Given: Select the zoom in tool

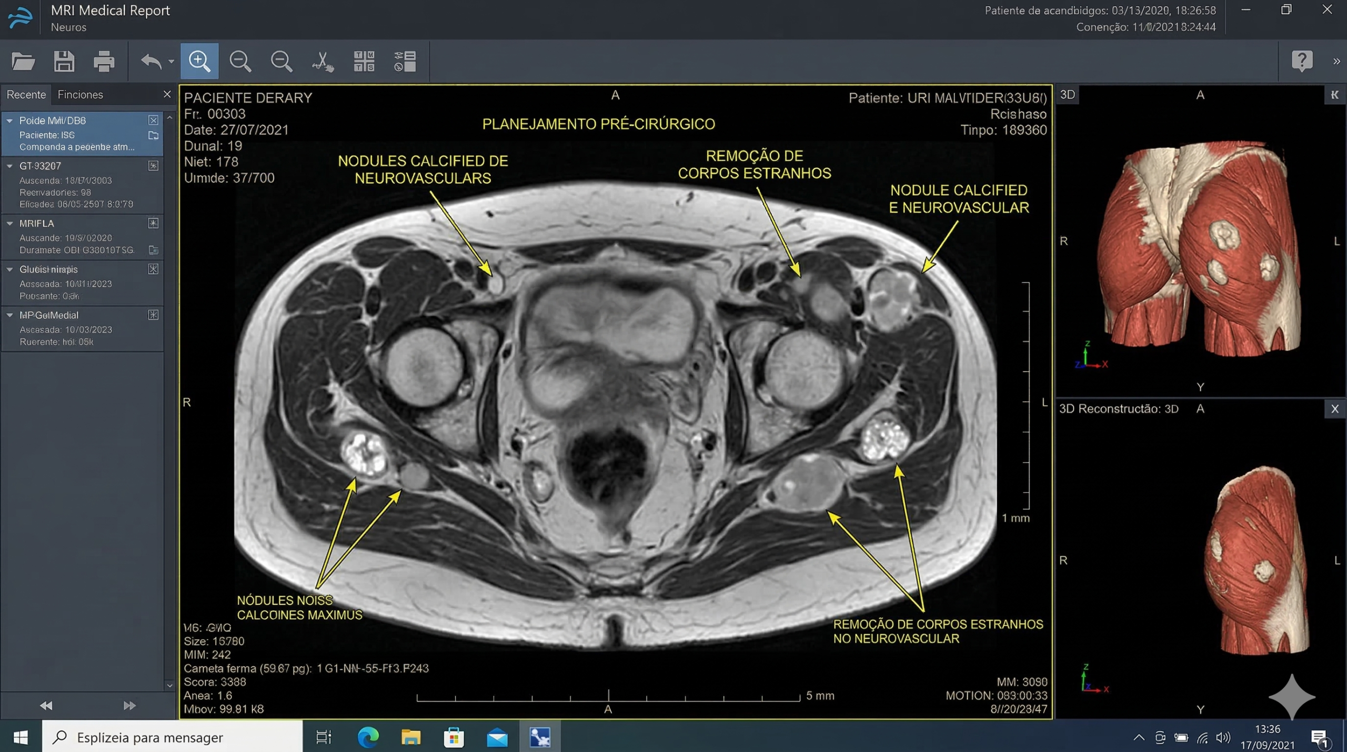Looking at the screenshot, I should tap(199, 61).
